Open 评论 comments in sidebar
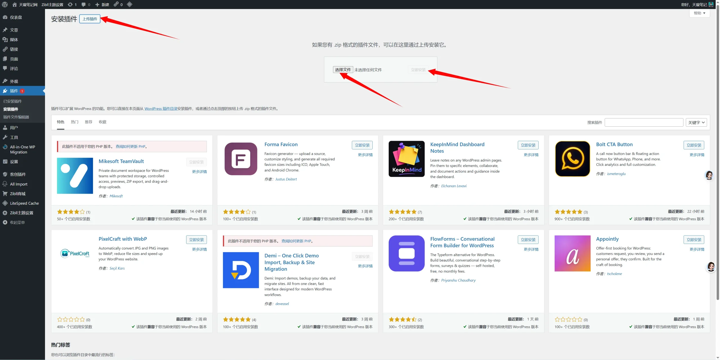Image resolution: width=720 pixels, height=360 pixels. point(22,69)
